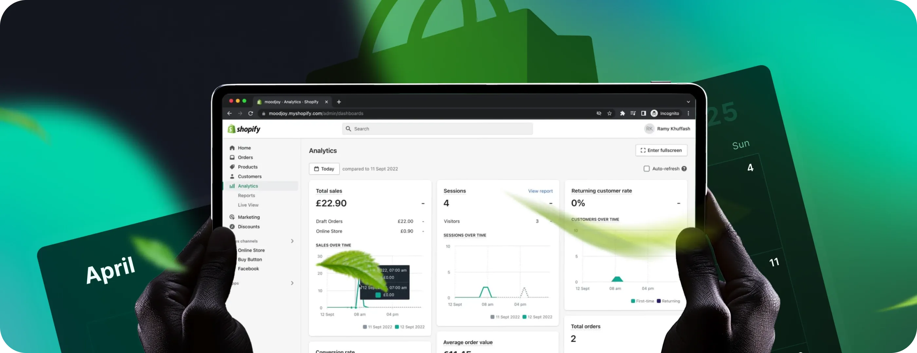Click First-time legend swatch
Viewport: 917px width, 353px height.
click(x=633, y=301)
